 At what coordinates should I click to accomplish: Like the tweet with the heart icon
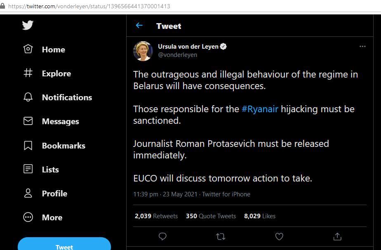click(279, 236)
